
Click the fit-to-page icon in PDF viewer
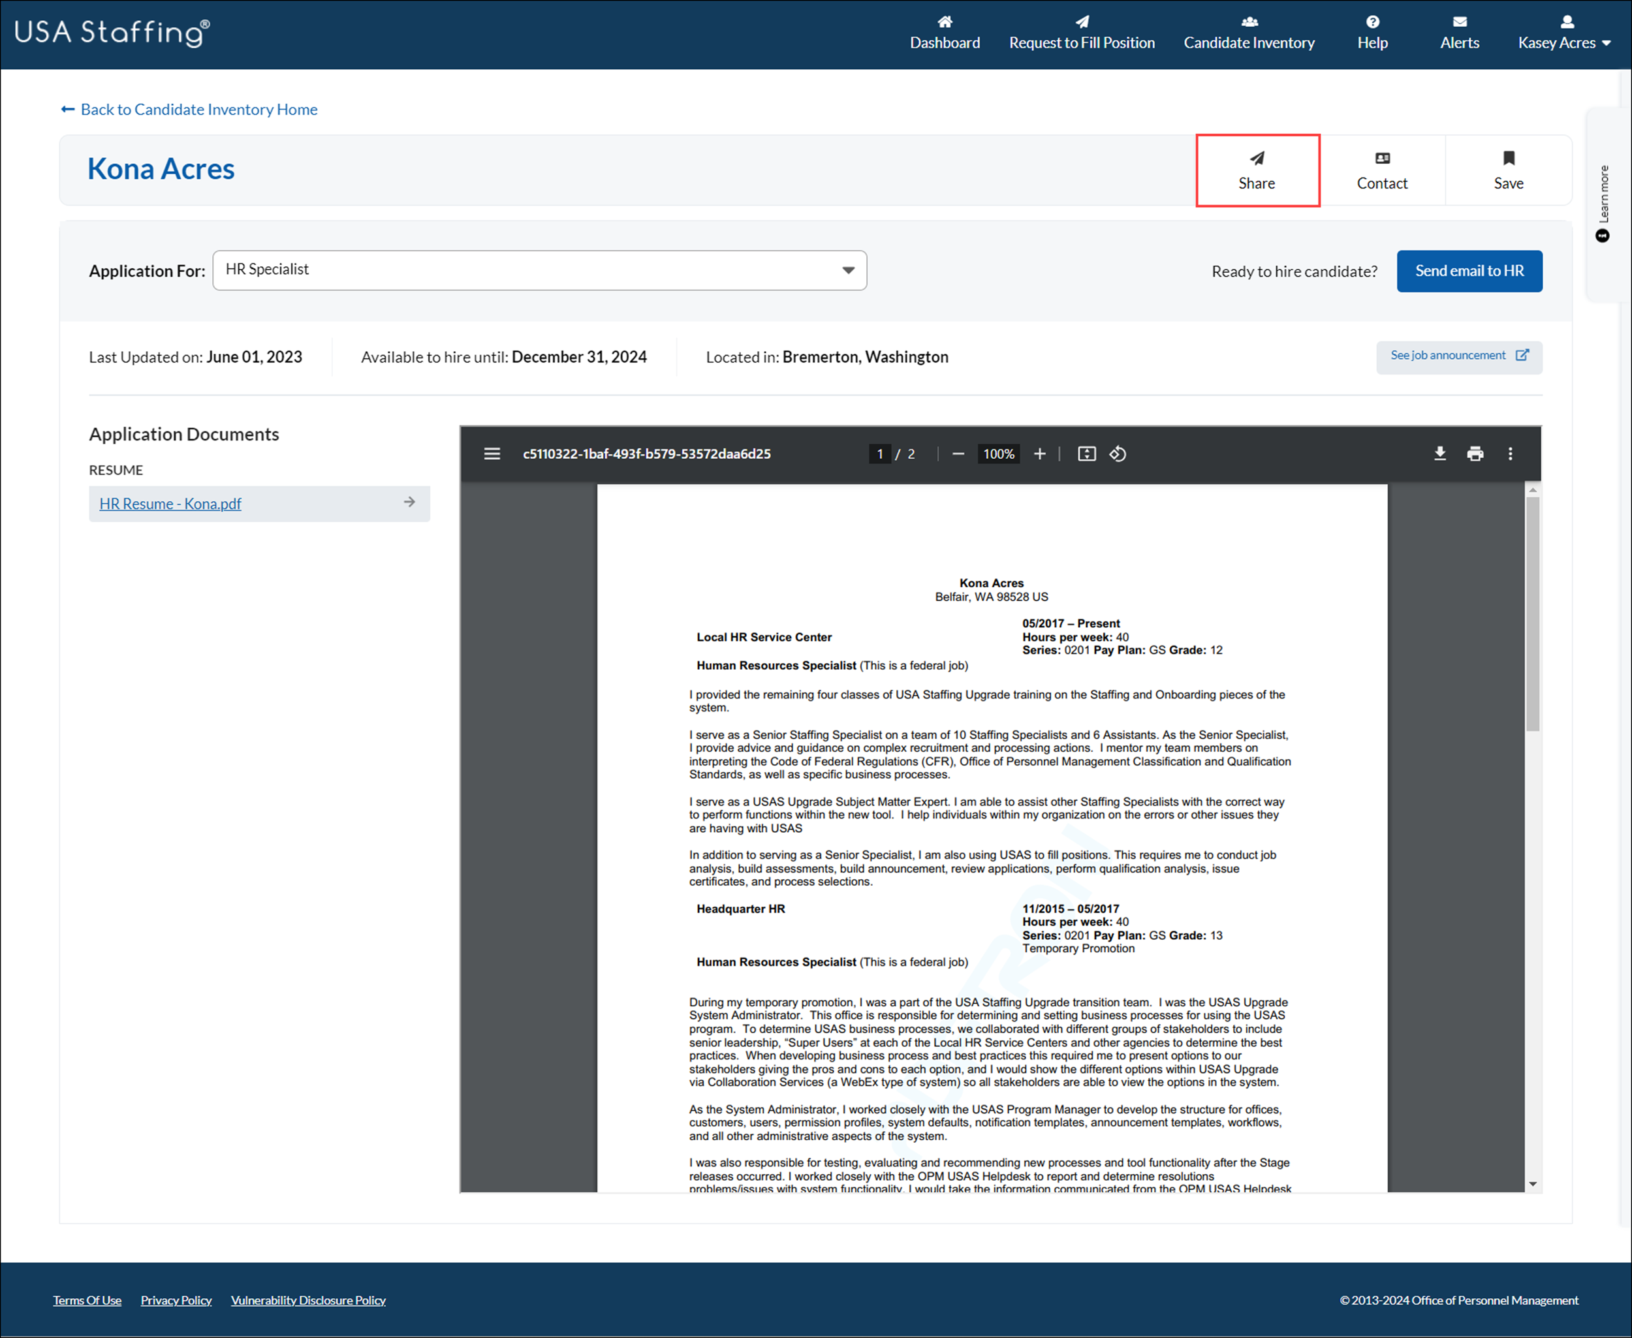1086,454
